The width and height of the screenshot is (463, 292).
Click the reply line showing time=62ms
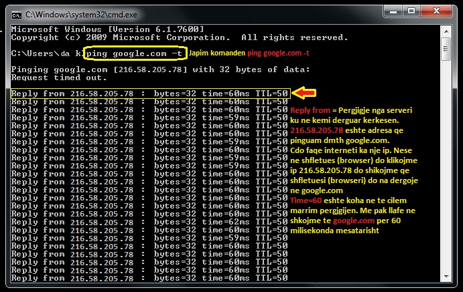point(149,222)
